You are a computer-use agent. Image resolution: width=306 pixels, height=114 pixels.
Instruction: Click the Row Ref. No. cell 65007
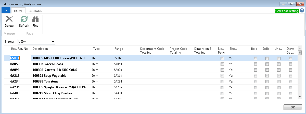tap(15, 58)
